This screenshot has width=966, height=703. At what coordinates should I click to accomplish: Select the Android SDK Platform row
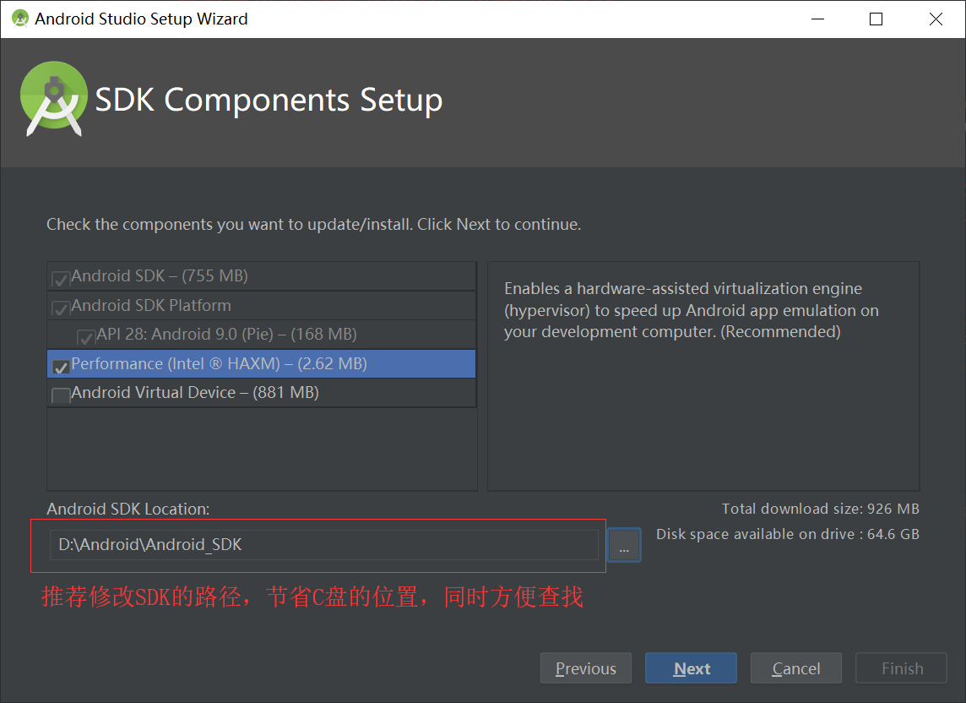(x=261, y=305)
